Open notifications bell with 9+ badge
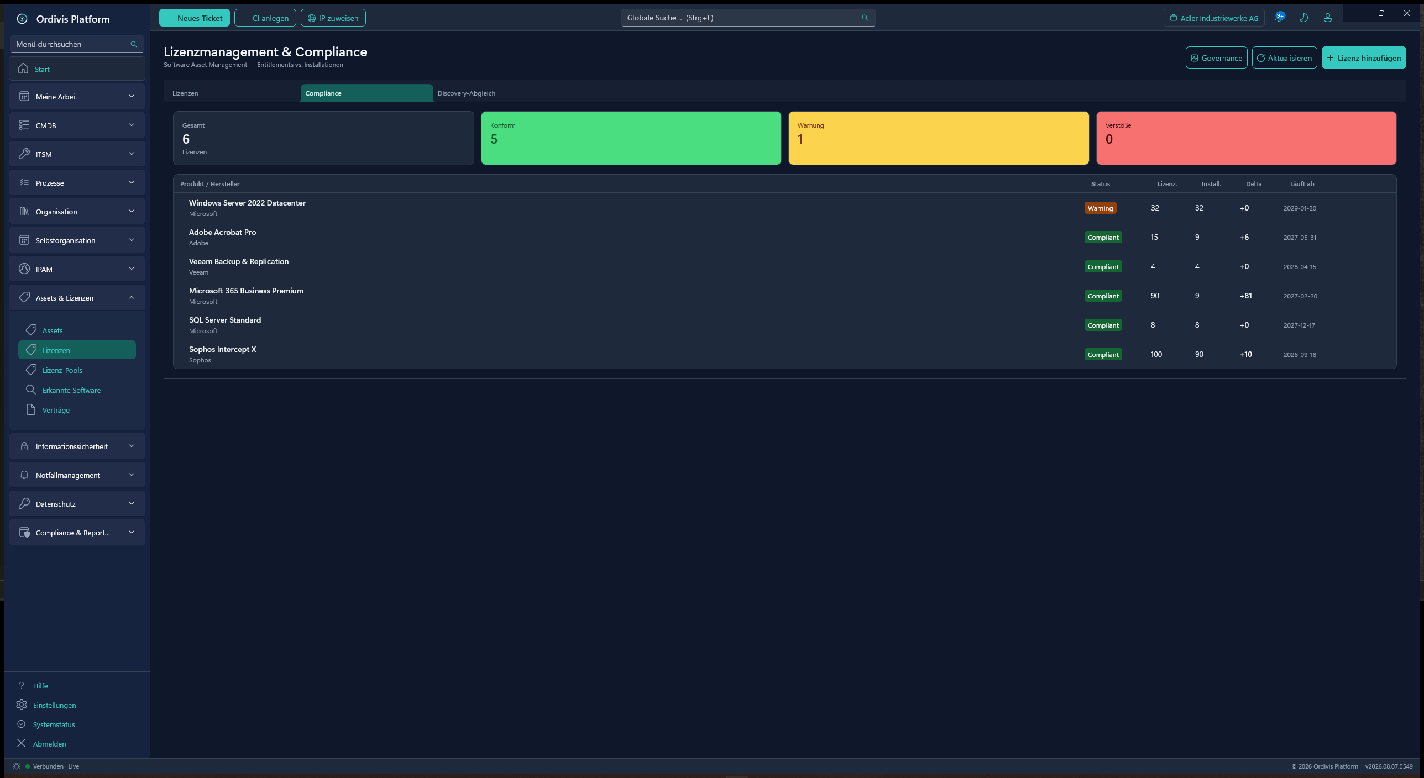1424x778 pixels. tap(1279, 18)
